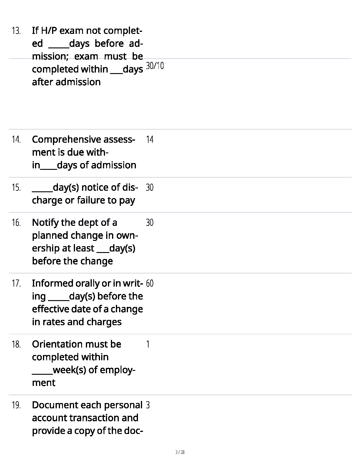Viewport: 360px width, 467px height.
Task: Select the rates and charges question
Action: pos(87,302)
